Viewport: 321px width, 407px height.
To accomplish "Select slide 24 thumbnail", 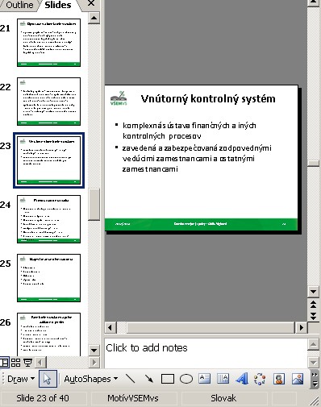I will point(48,219).
